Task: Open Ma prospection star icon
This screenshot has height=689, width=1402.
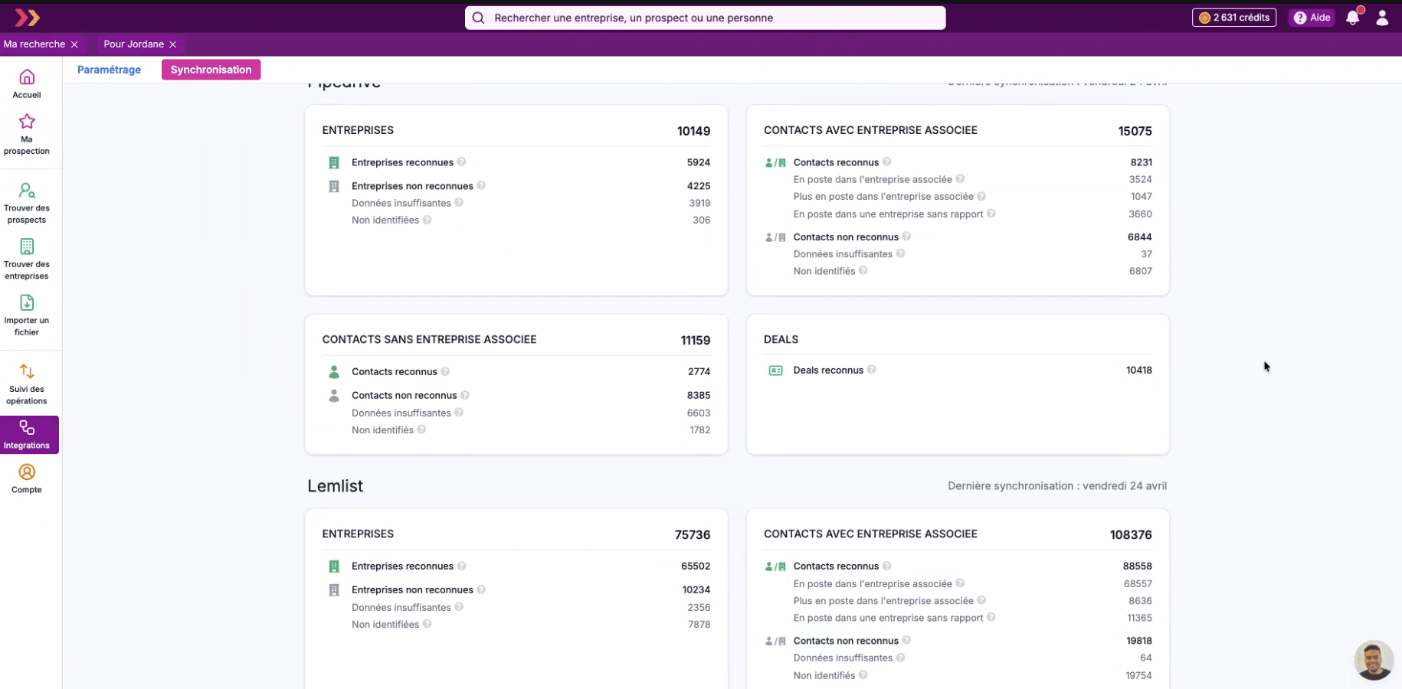Action: point(27,122)
